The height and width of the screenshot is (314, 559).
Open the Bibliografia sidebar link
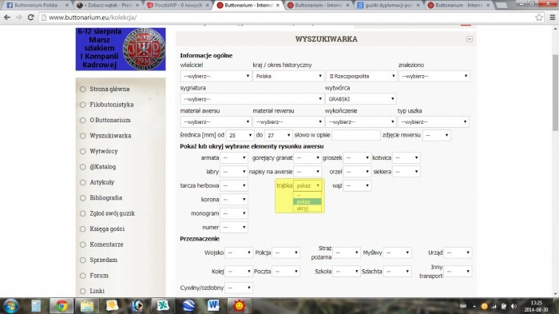pyautogui.click(x=106, y=197)
